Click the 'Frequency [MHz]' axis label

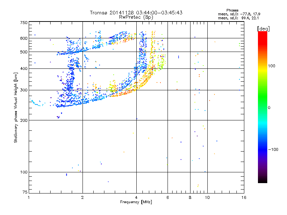point(136,202)
